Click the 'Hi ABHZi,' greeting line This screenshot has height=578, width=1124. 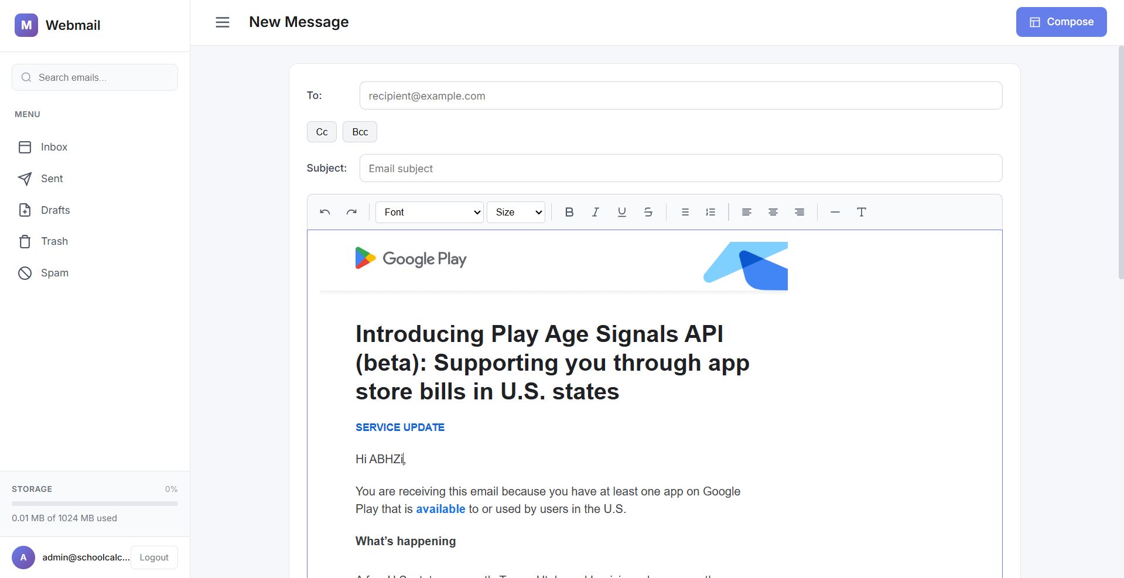coord(381,459)
